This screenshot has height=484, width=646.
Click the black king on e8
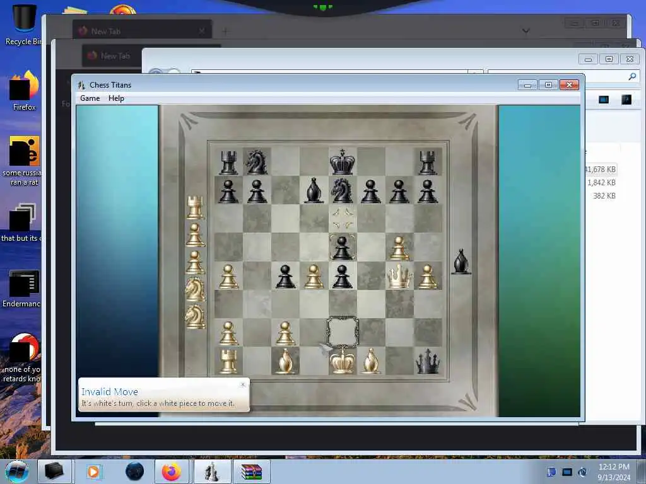343,162
